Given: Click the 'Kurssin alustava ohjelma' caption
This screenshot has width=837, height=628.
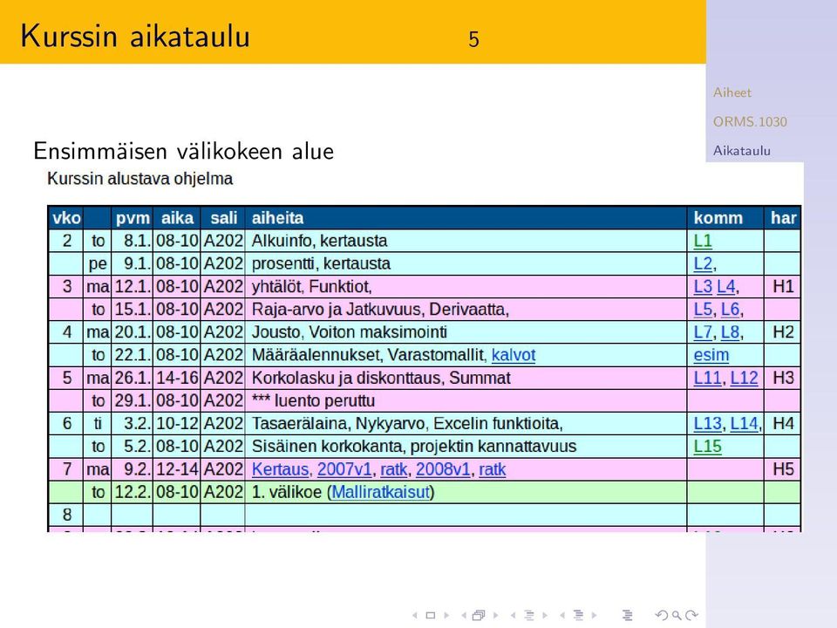Looking at the screenshot, I should tap(139, 178).
